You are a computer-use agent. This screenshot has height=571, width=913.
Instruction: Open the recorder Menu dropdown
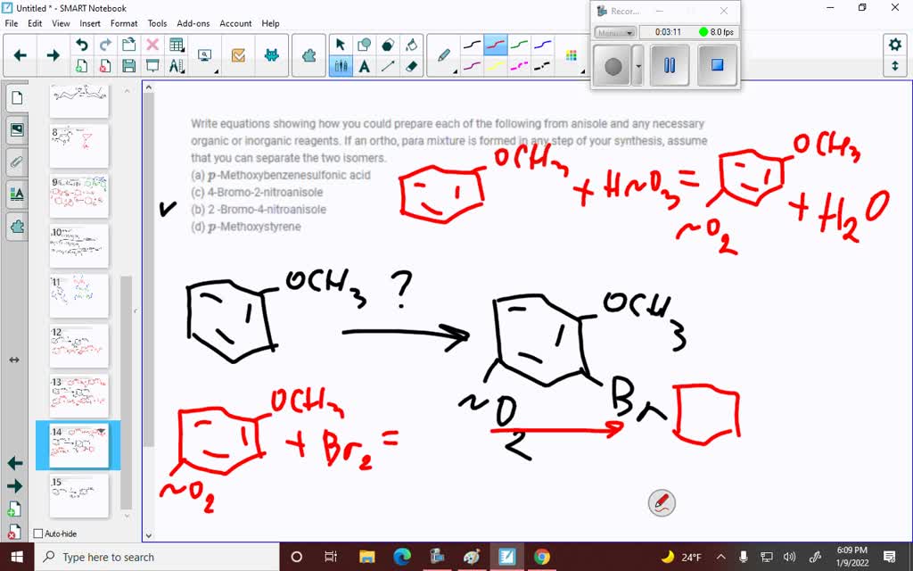614,32
